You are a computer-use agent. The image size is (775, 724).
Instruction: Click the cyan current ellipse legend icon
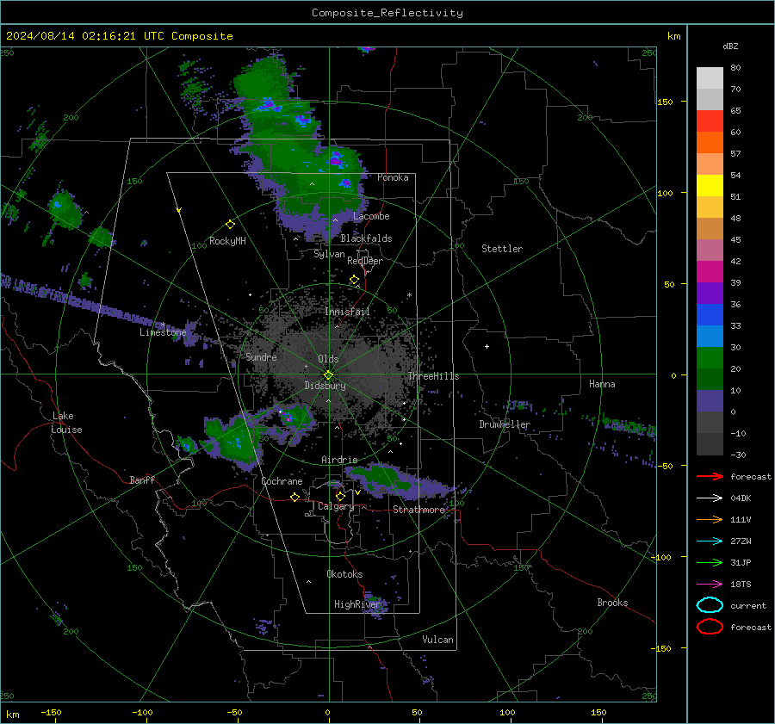pyautogui.click(x=710, y=605)
